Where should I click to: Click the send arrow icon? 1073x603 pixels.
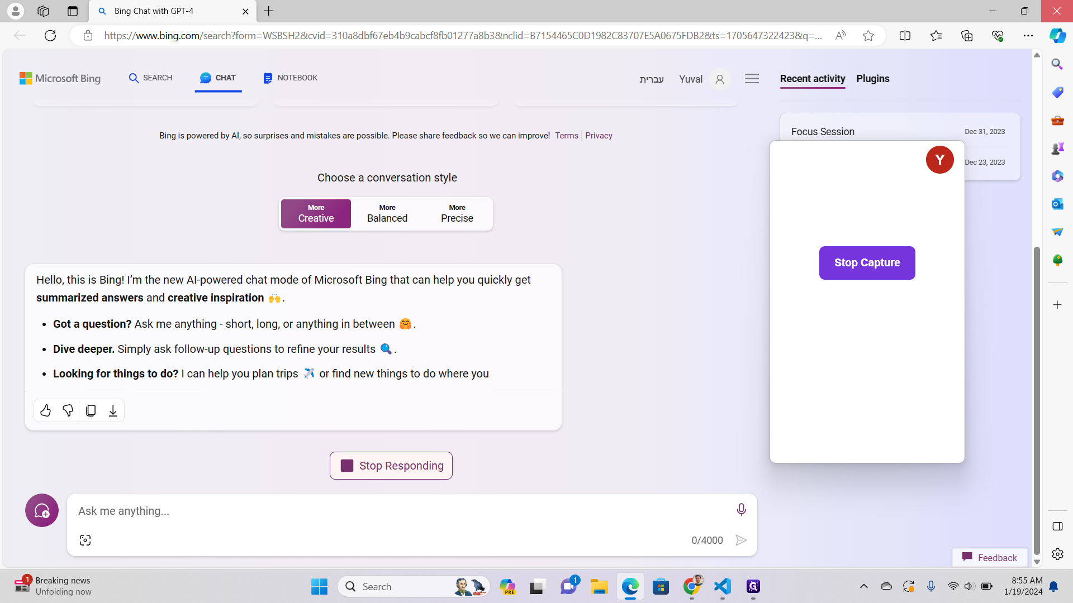(x=741, y=540)
